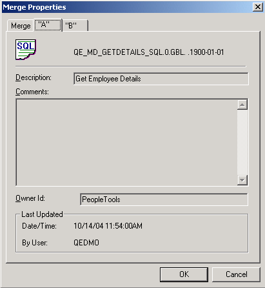Switch to the Merge tab
The height and width of the screenshot is (288, 265).
(x=21, y=26)
